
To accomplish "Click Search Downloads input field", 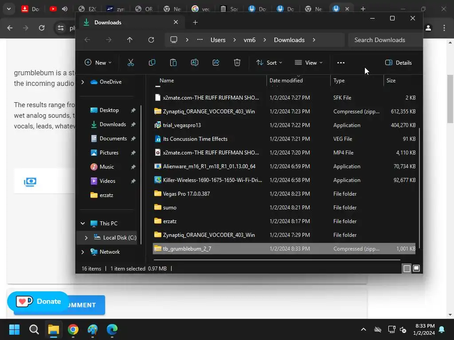I will tap(385, 40).
